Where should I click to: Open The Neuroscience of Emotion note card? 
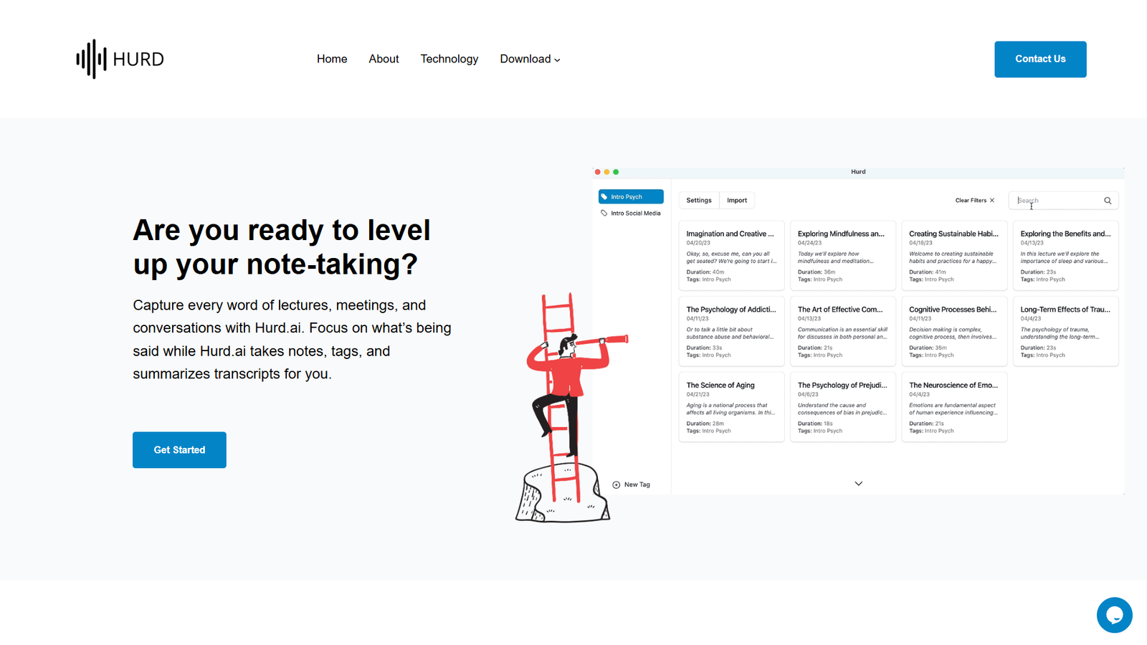coord(954,407)
